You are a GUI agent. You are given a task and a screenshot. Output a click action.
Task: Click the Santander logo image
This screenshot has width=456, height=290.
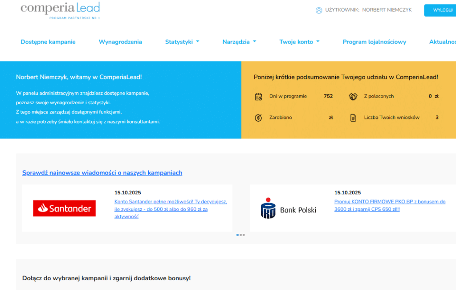click(64, 208)
